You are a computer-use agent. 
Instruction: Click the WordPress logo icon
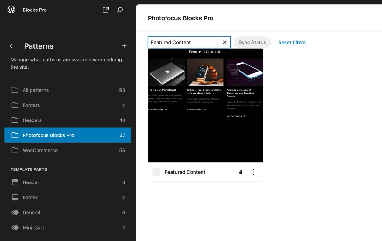tap(11, 10)
